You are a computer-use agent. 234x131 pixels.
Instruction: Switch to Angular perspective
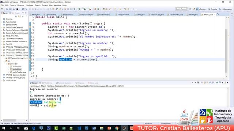point(213,9)
